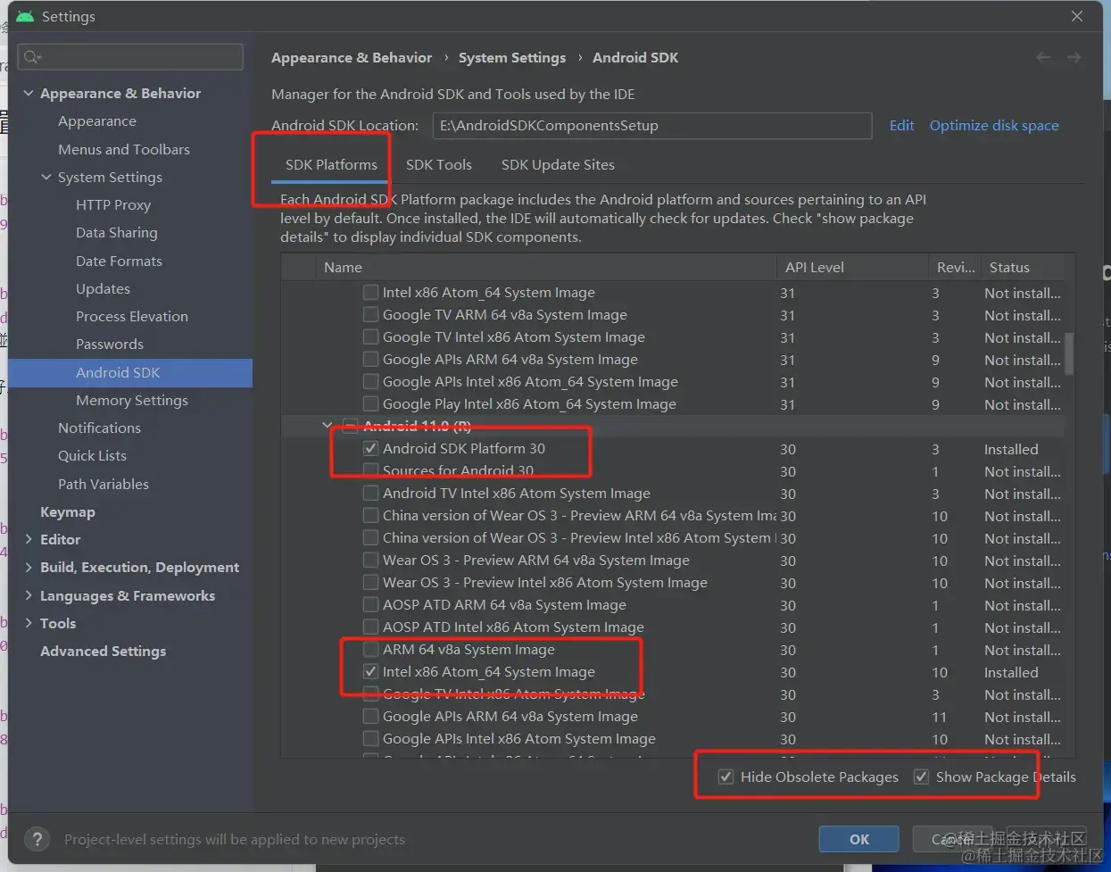Check Google Play Intel x86 Atom_64 System Image
The image size is (1111, 872).
tap(370, 404)
